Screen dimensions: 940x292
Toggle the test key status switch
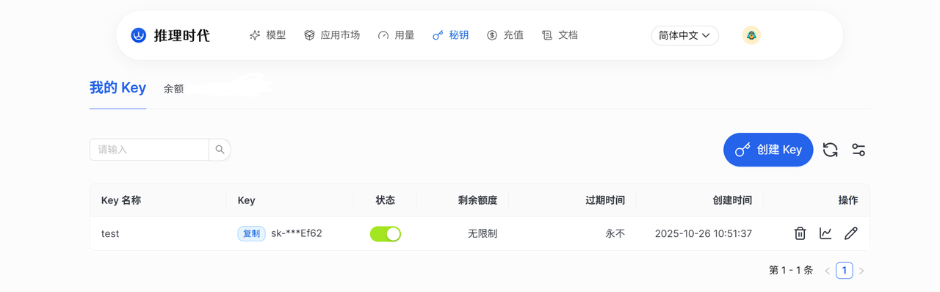tap(386, 234)
